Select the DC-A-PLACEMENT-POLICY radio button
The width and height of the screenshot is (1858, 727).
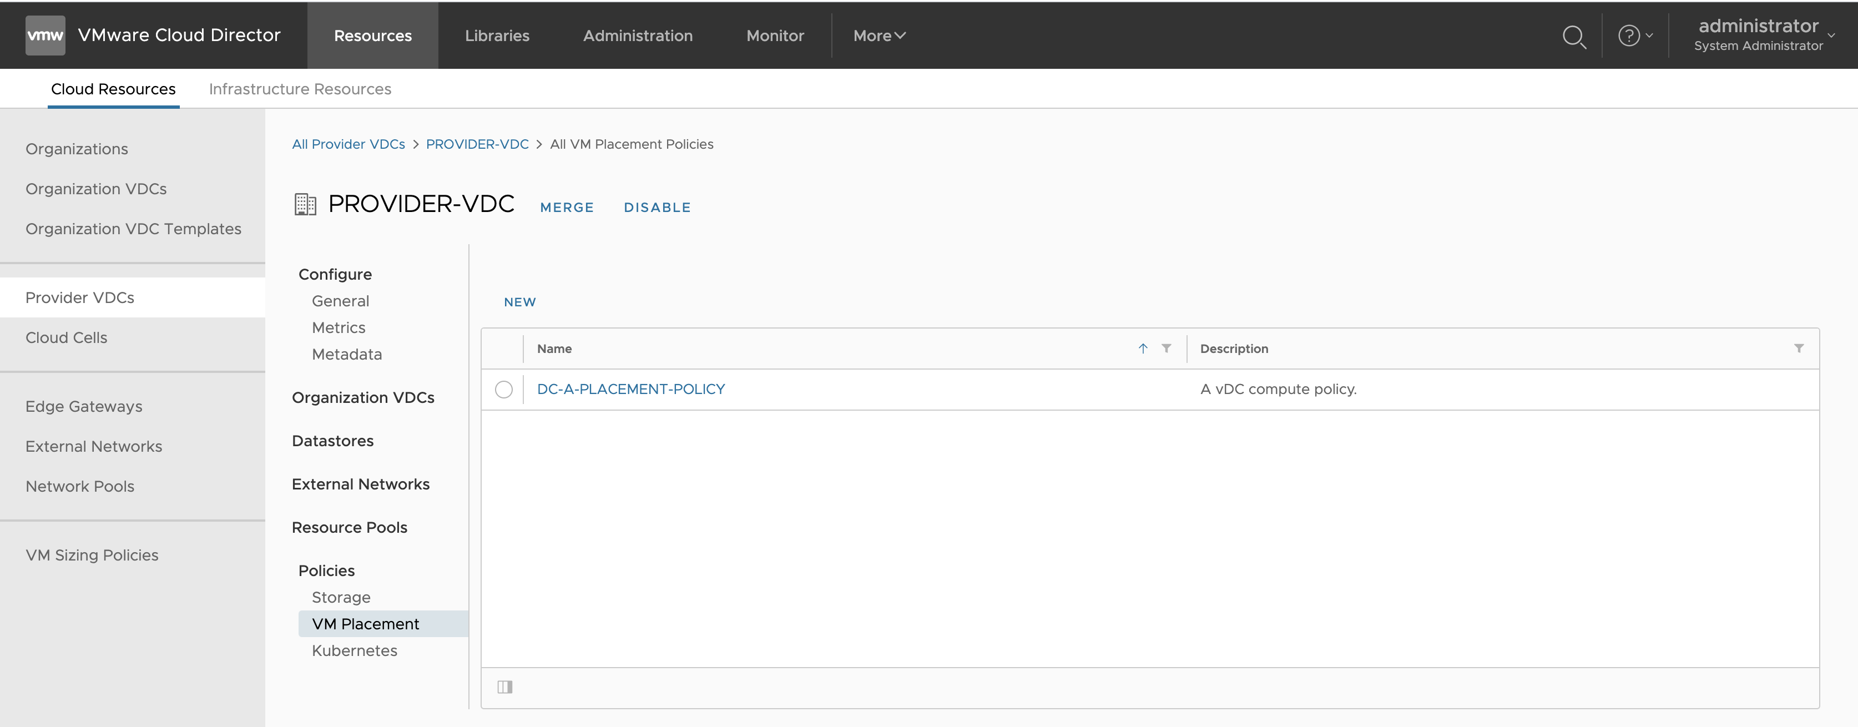coord(503,390)
